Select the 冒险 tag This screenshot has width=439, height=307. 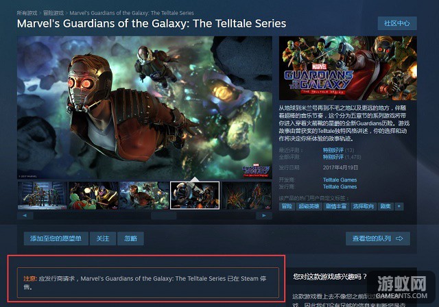287,206
